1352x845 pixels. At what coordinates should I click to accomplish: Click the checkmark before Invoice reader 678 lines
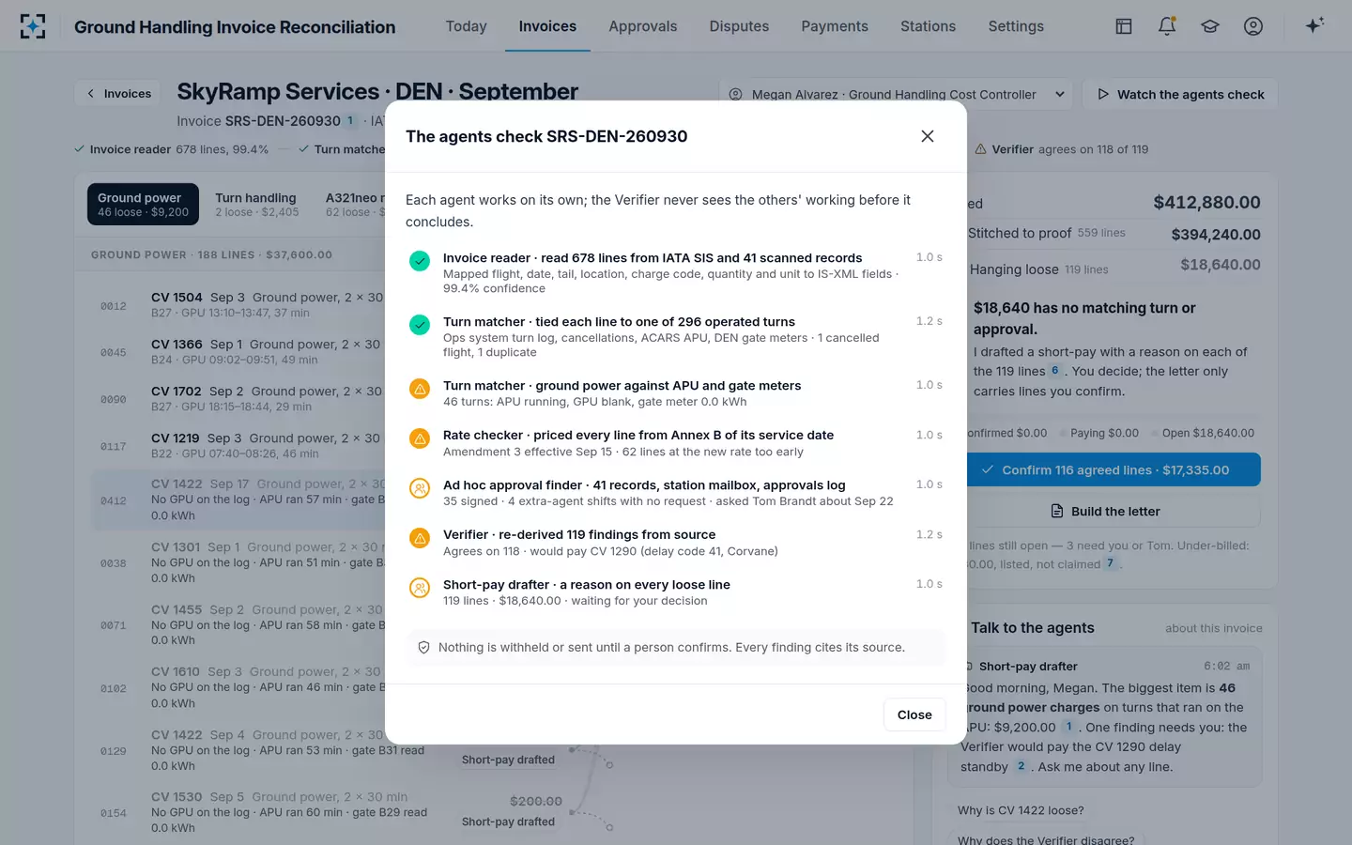(x=80, y=148)
